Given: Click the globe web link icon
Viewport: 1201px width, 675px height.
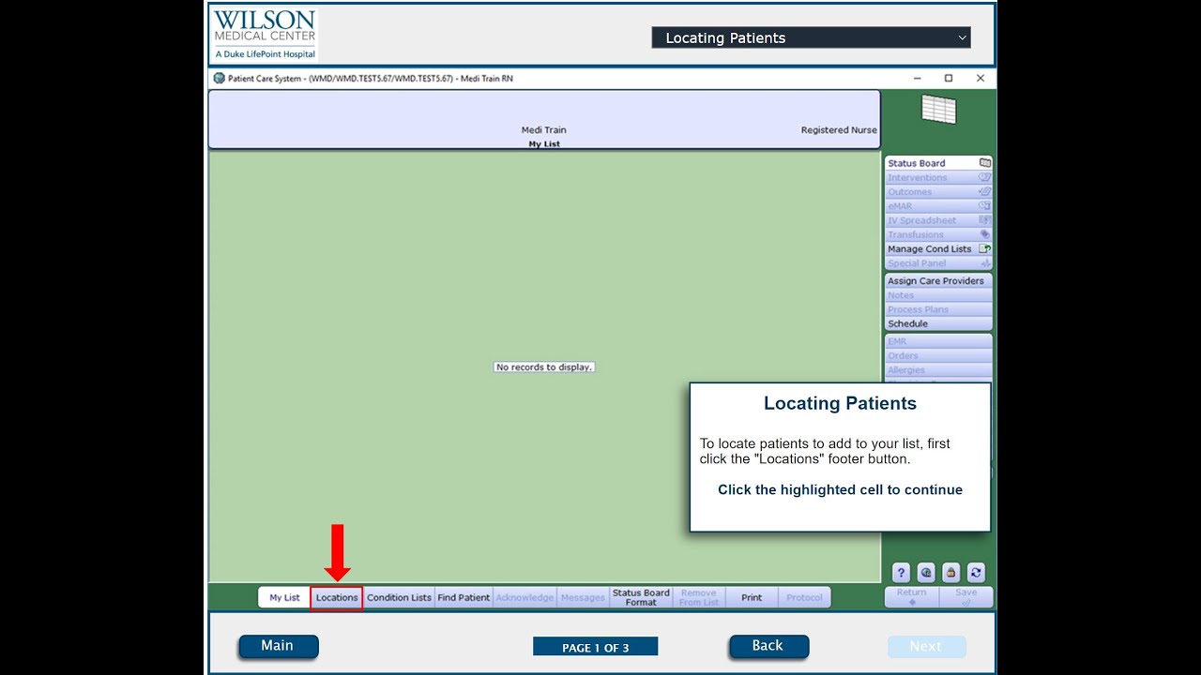Looking at the screenshot, I should pos(926,573).
